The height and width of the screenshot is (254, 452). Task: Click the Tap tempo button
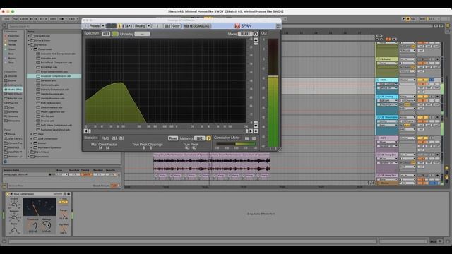tap(16, 19)
